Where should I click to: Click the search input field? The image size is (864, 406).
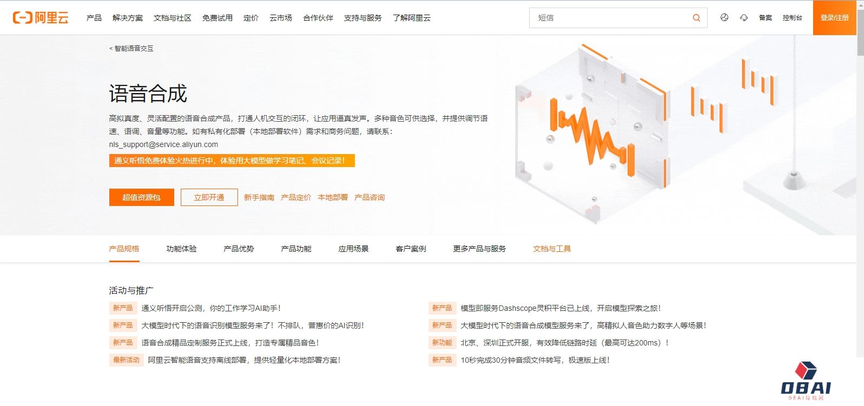pyautogui.click(x=611, y=18)
